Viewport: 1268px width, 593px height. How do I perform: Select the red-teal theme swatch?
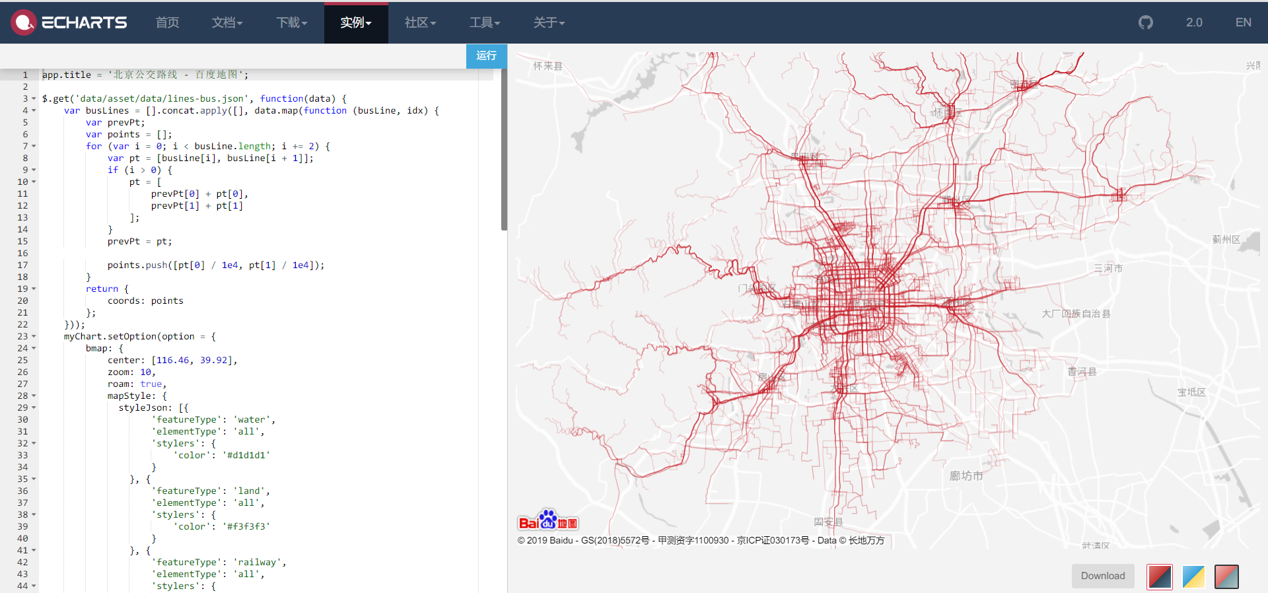pos(1226,576)
